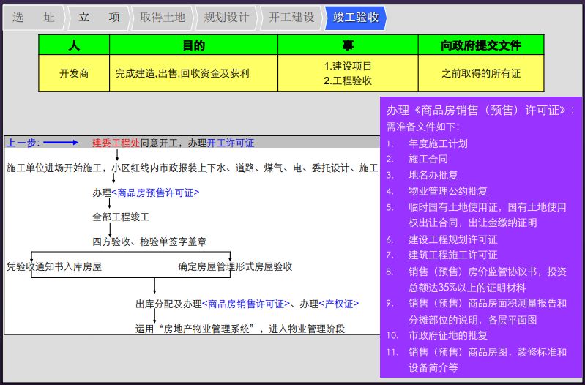Select list item 建设工程规划许可证
585x385 pixels.
click(452, 239)
